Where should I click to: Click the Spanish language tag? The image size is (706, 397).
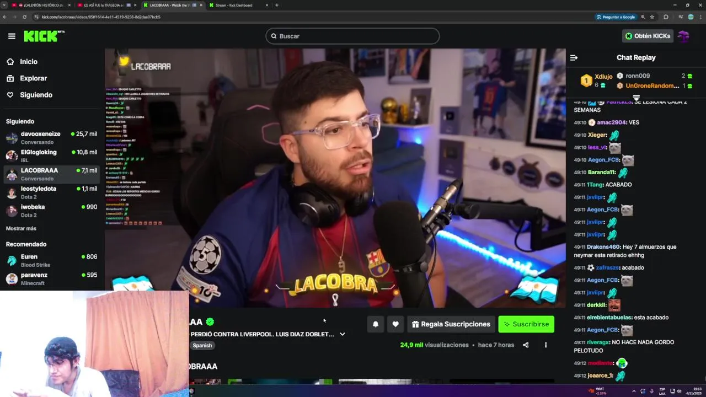pyautogui.click(x=202, y=345)
